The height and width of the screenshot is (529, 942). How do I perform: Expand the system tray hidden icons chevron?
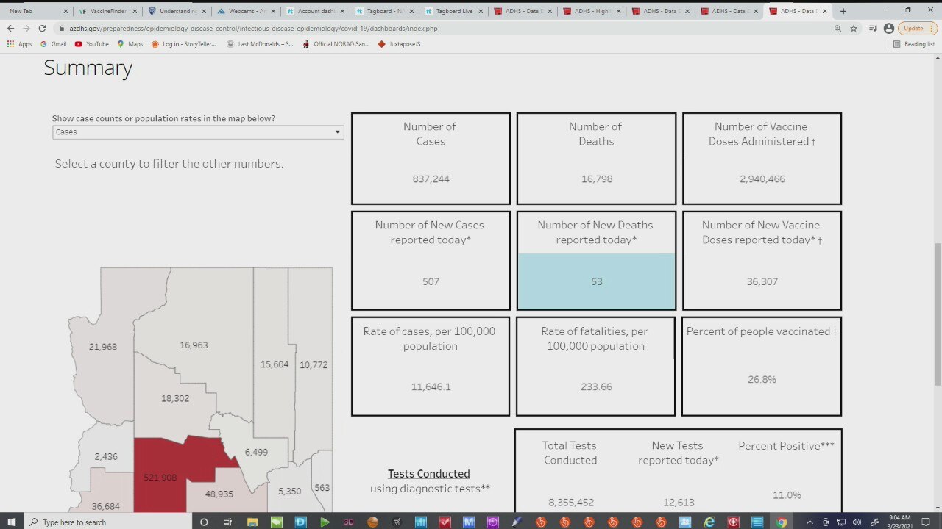(x=810, y=522)
